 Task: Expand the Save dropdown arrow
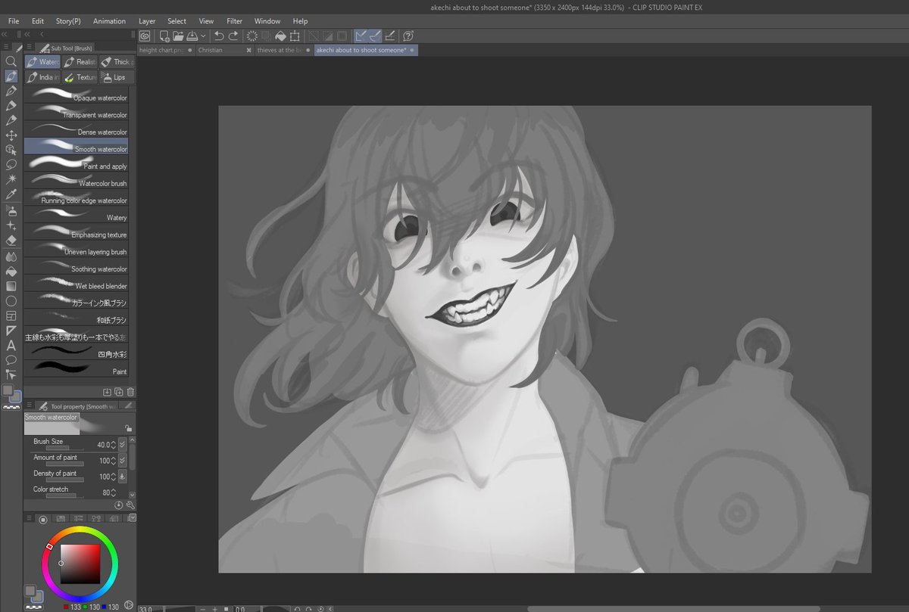(203, 36)
